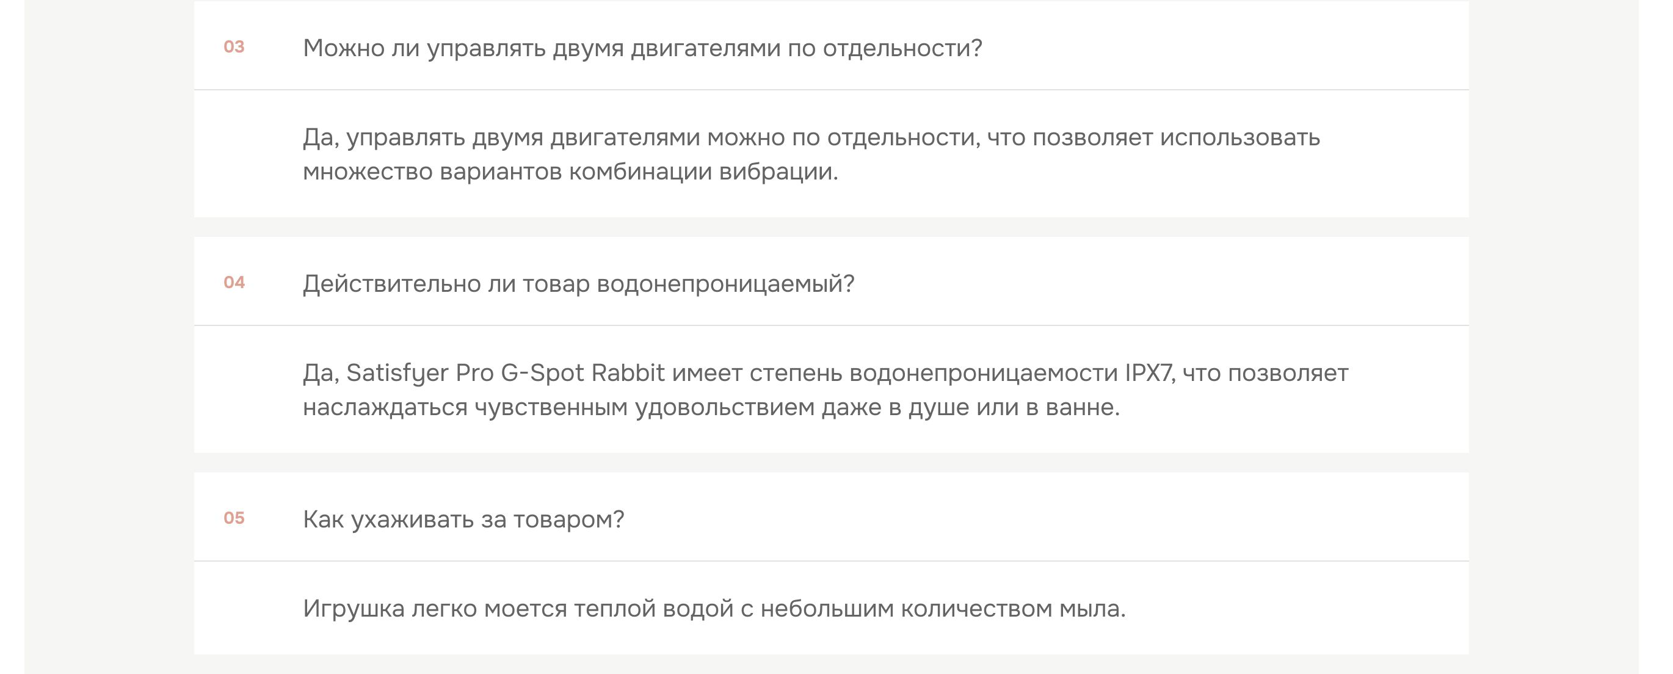Click the answer line starting «Да, управлять двумя двигателями»
Viewport: 1673px width, 674px height.
point(810,137)
